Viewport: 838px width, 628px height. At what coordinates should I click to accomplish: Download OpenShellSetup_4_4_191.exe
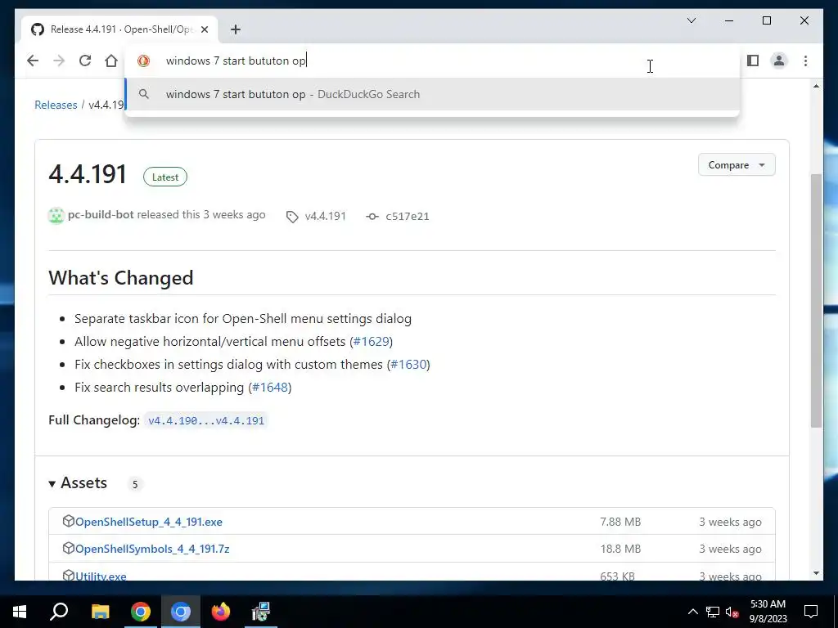pos(149,523)
